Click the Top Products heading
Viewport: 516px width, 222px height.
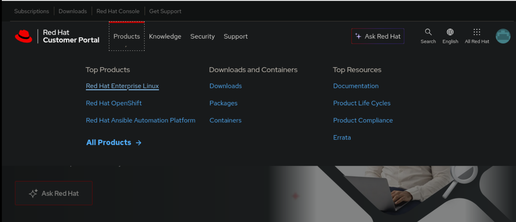click(108, 70)
